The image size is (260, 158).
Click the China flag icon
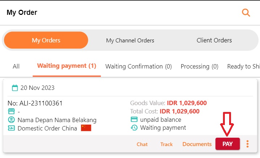coord(86,128)
